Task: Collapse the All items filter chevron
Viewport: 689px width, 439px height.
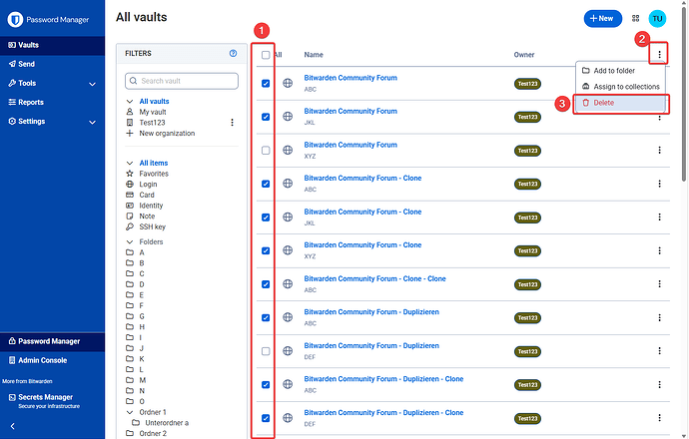Action: point(130,163)
